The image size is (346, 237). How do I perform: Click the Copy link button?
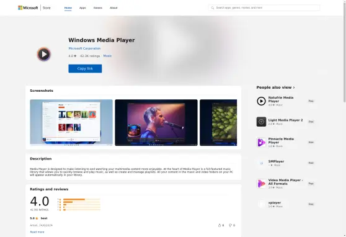85,68
